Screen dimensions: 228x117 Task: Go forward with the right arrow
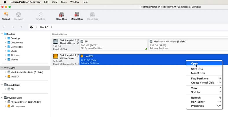13,27
